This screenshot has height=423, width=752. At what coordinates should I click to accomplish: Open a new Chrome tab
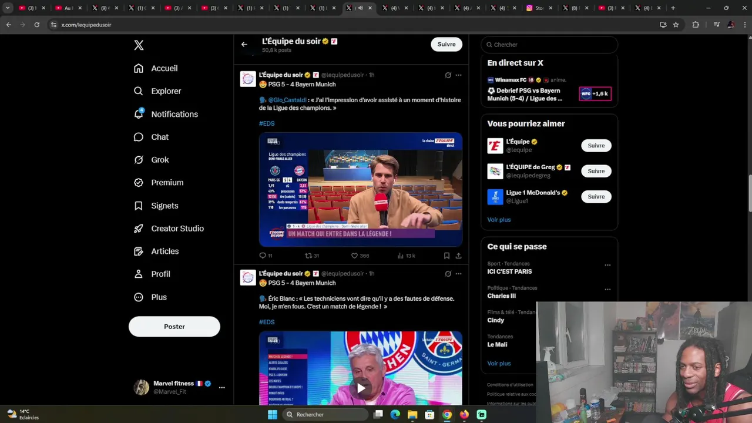(673, 8)
